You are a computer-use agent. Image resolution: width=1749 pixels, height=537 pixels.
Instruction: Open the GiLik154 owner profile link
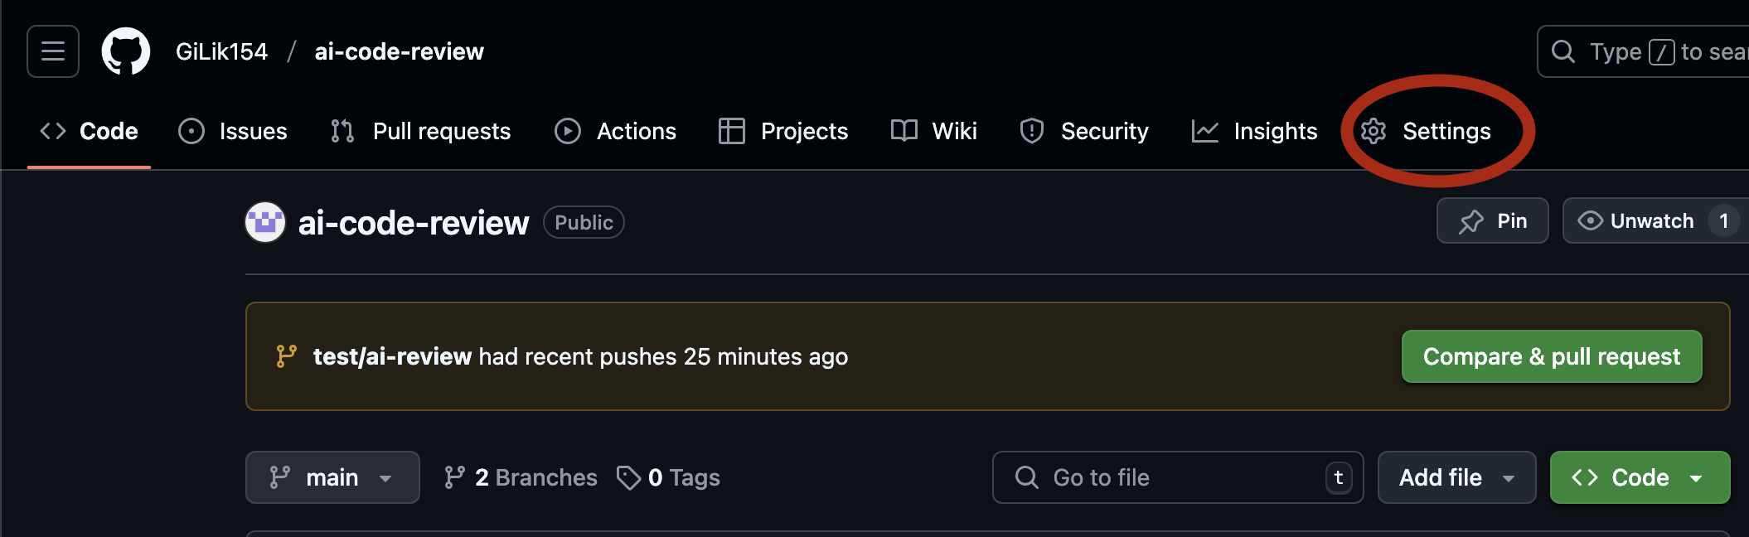(222, 51)
